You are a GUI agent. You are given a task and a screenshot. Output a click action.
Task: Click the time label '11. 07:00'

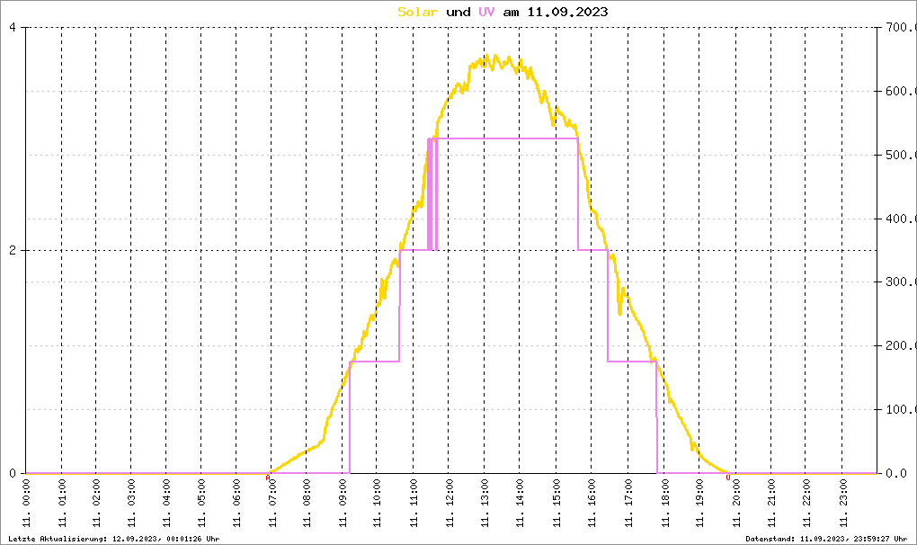coord(272,503)
